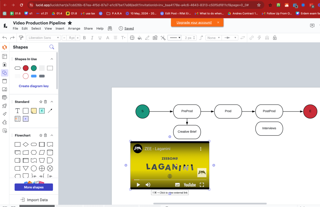Open the Shapes search magnifier
The height and width of the screenshot is (207, 320).
pyautogui.click(x=52, y=47)
